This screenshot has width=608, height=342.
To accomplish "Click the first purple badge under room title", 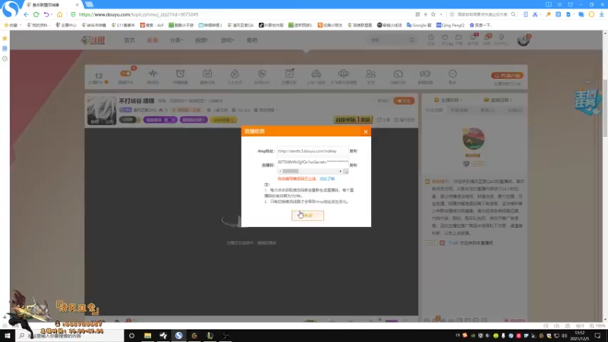I will click(x=160, y=120).
